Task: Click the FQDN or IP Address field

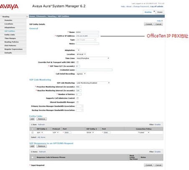Action: 87,36
